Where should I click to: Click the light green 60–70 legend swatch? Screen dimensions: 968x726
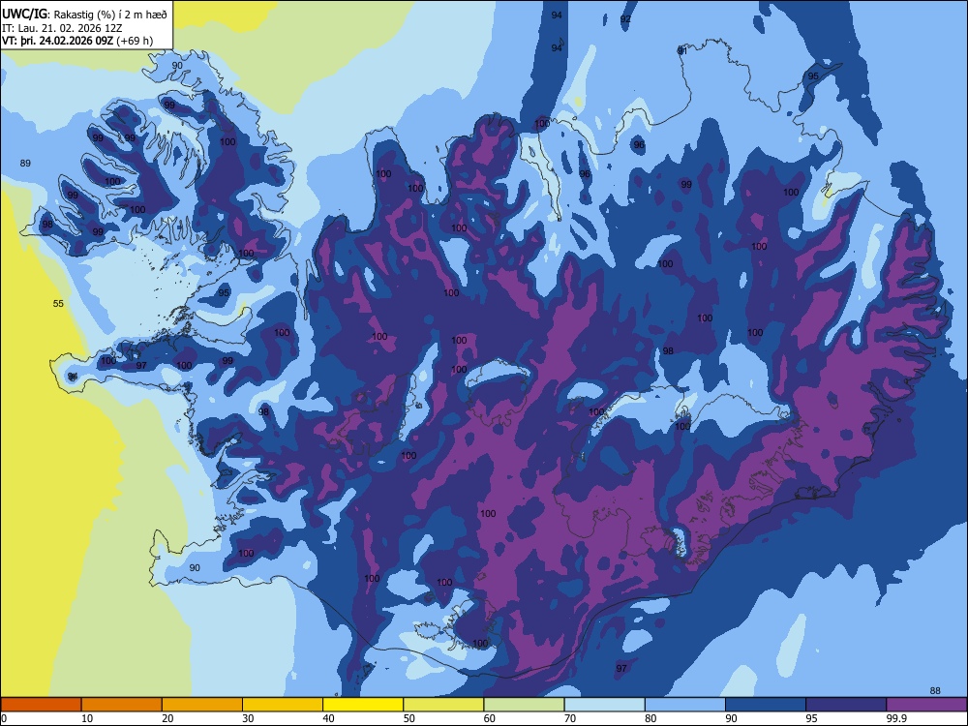coord(524,705)
